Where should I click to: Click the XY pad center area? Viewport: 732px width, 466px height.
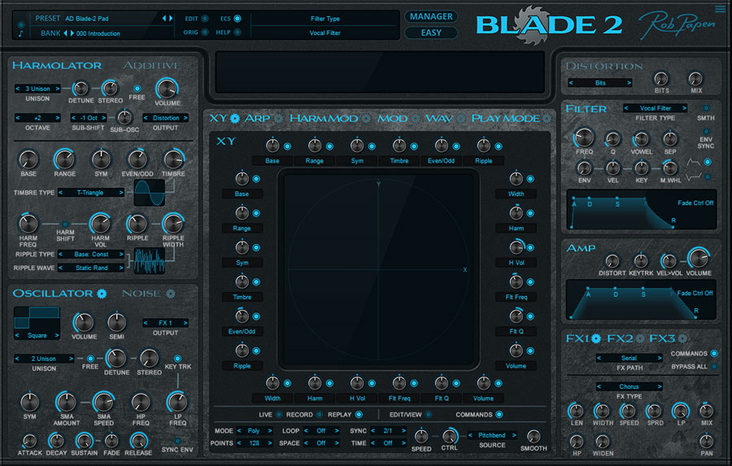(x=378, y=269)
